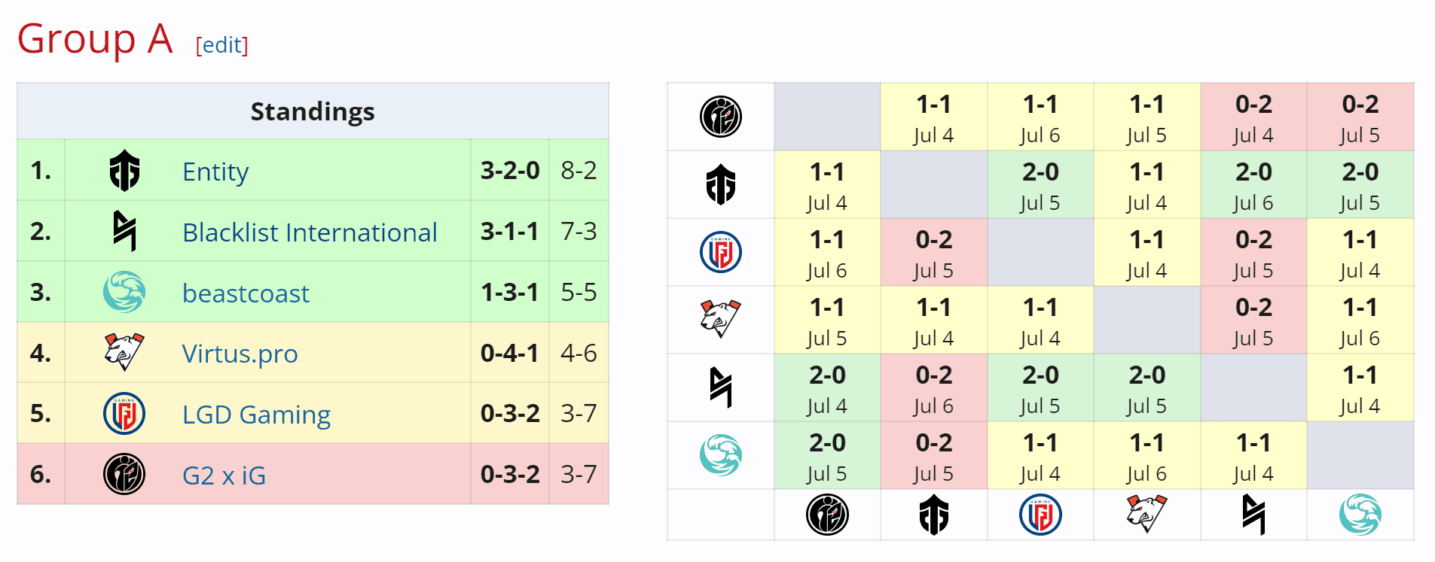This screenshot has width=1435, height=562.
Task: Click the Entity logo in the Standings table
Action: pyautogui.click(x=124, y=171)
